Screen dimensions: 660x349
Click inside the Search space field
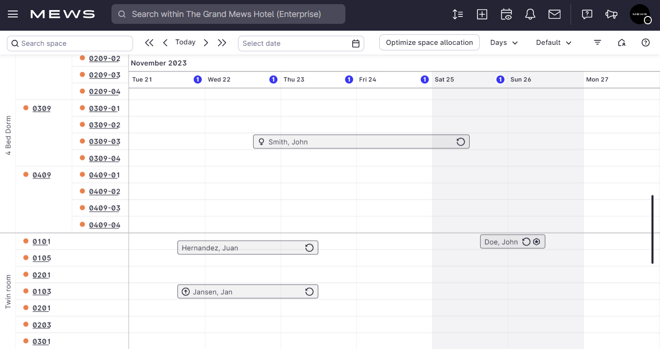click(x=70, y=43)
